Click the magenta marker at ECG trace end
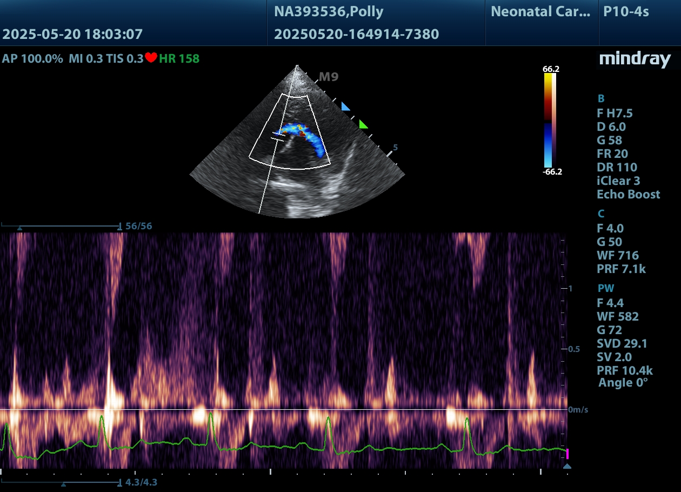The width and height of the screenshot is (681, 492). [567, 453]
